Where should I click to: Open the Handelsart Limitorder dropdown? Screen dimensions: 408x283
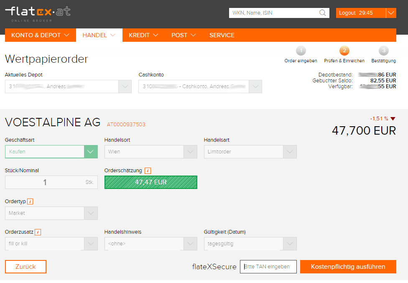[x=250, y=152]
